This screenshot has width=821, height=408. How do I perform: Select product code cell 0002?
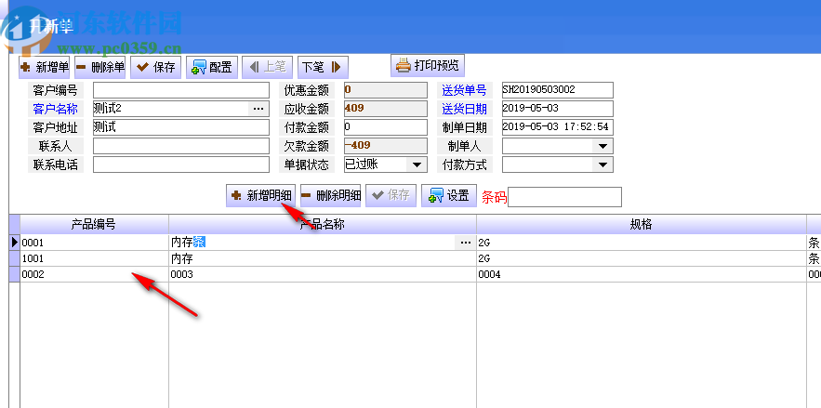pyautogui.click(x=94, y=274)
